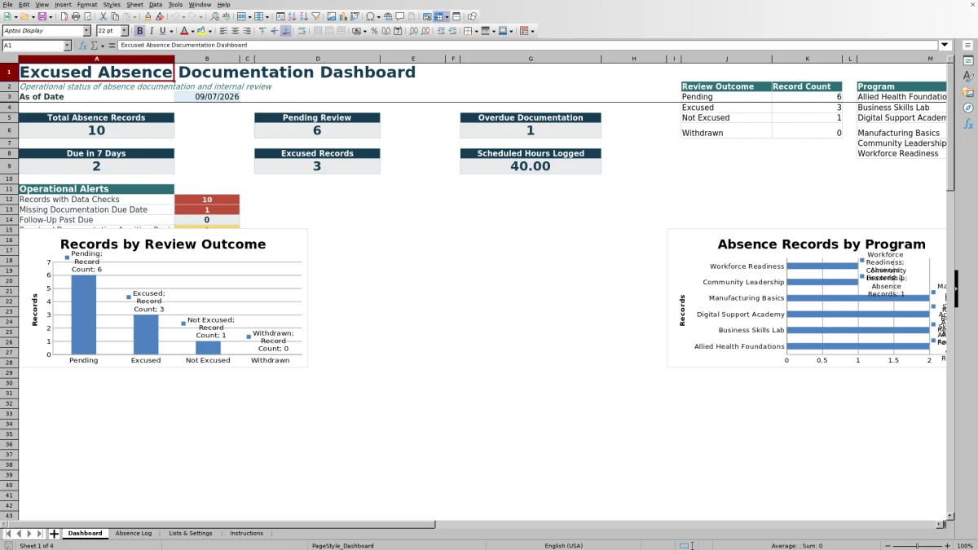Select the As of Date cell 09/07/2026
Image resolution: width=978 pixels, height=550 pixels.
[207, 96]
